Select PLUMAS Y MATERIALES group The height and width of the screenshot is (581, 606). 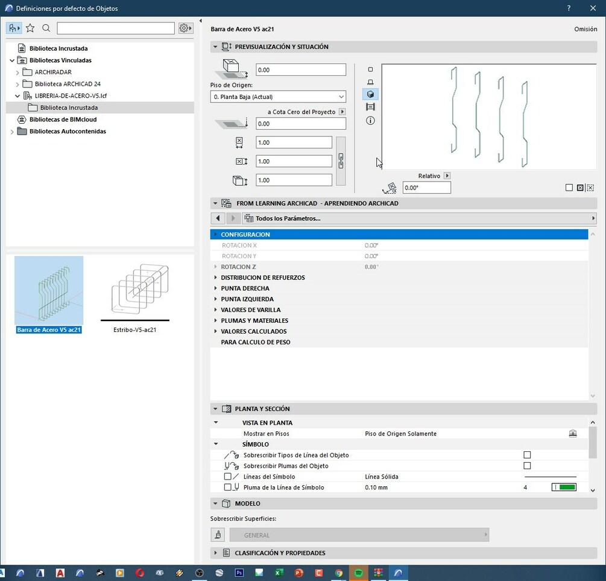pyautogui.click(x=399, y=321)
